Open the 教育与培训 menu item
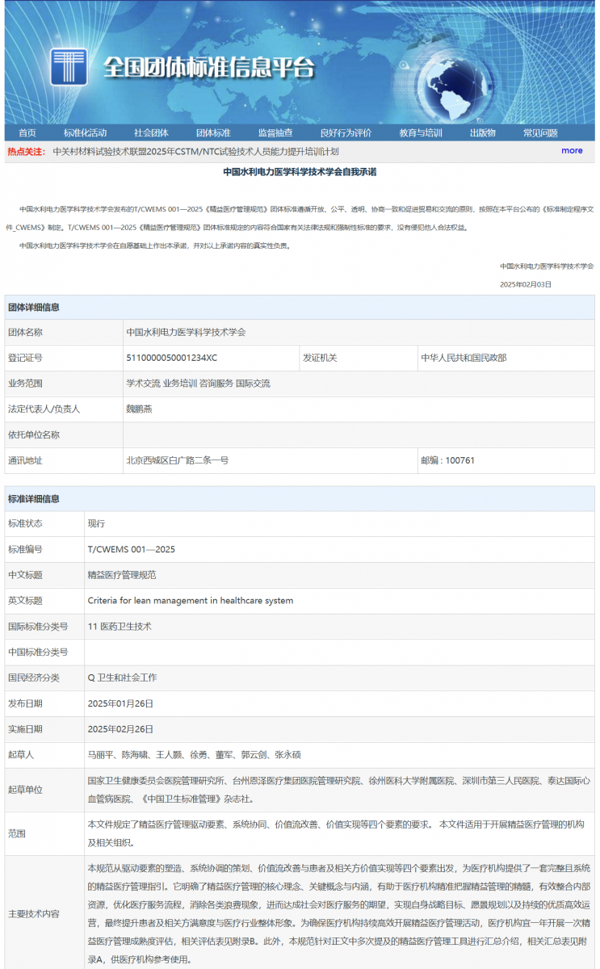600x969 pixels. click(x=421, y=132)
